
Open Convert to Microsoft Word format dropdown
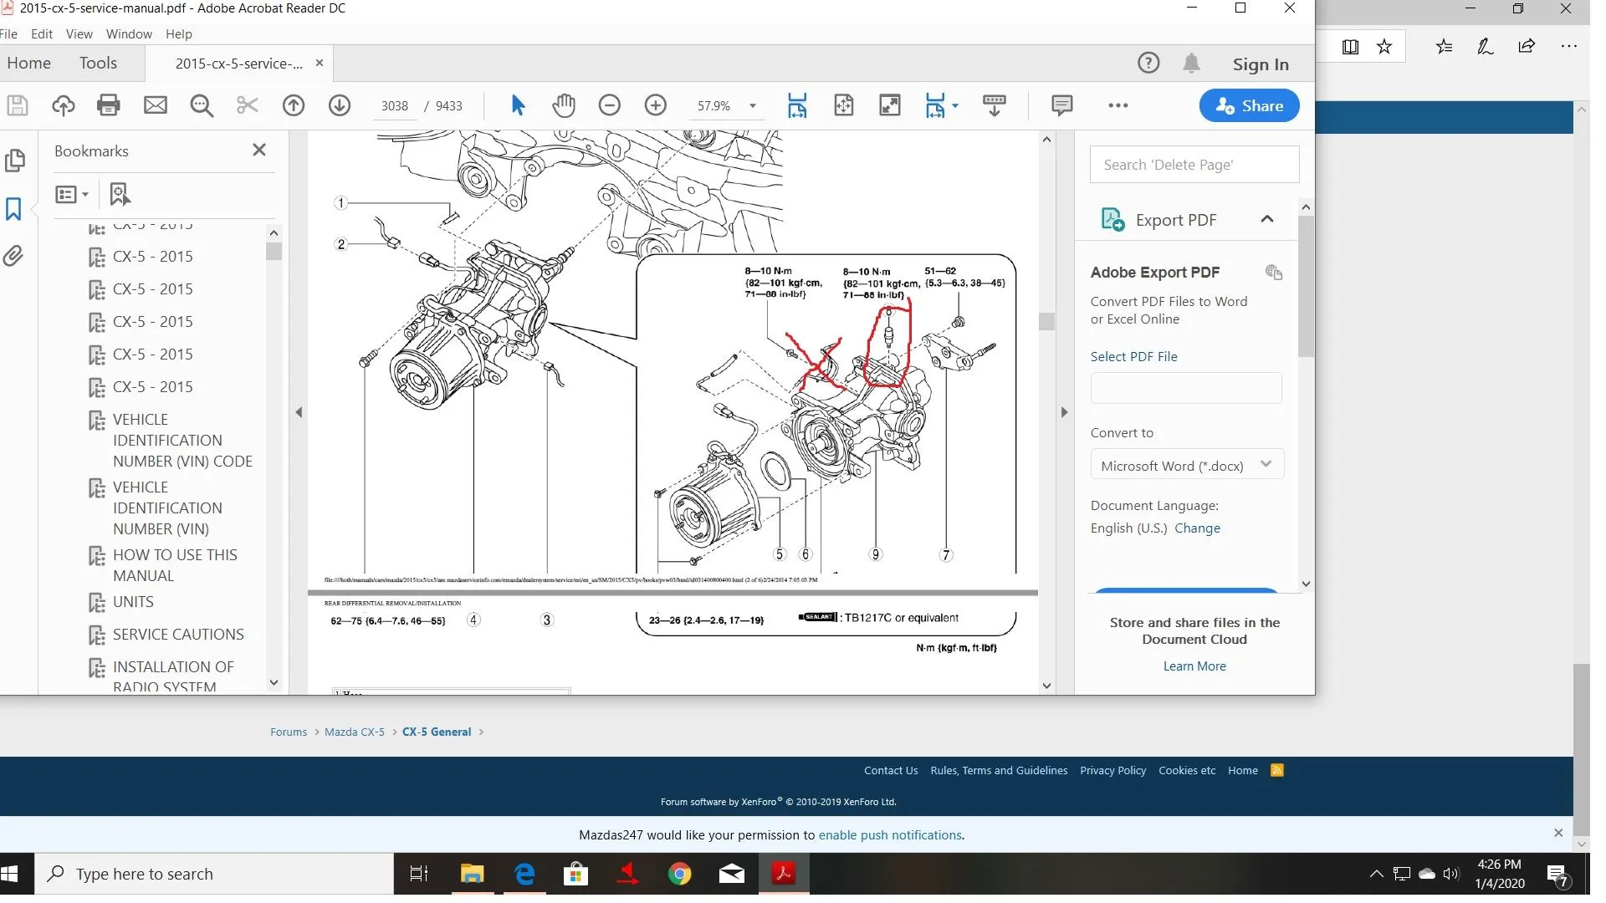pyautogui.click(x=1187, y=465)
